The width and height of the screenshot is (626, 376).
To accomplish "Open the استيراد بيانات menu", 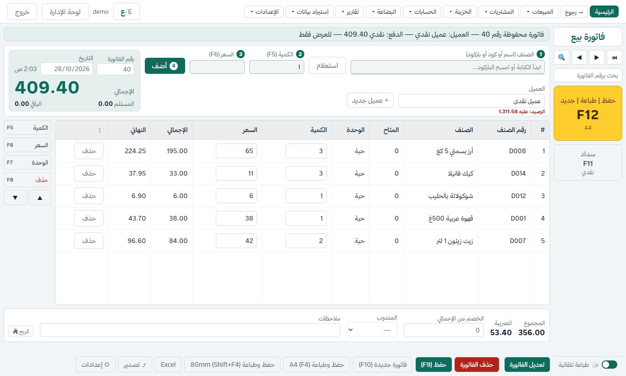I will click(x=309, y=11).
